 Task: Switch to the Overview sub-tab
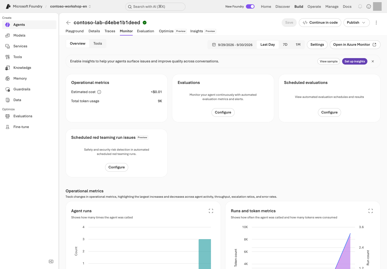78,44
